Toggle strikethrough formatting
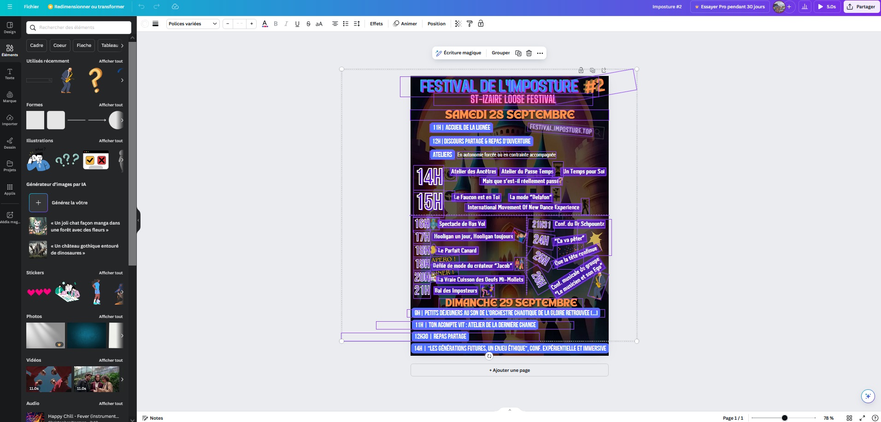This screenshot has height=422, width=881. tap(308, 24)
